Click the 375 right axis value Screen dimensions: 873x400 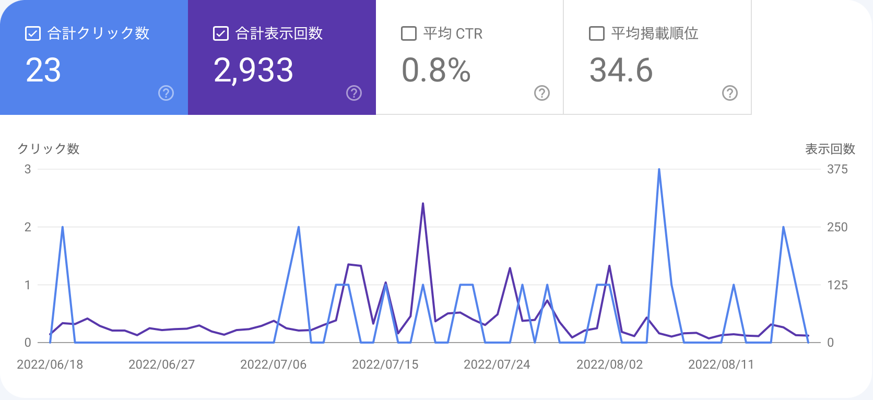tap(837, 169)
